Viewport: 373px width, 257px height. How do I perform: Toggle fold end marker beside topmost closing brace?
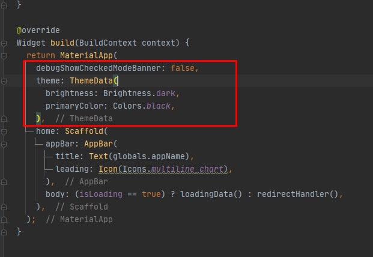coord(4,5)
